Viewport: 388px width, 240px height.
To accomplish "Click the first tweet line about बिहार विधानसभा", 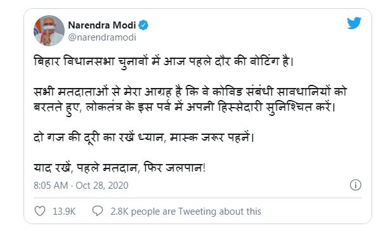I will [x=164, y=62].
